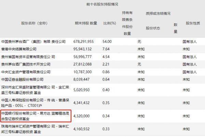The width and height of the screenshot is (205, 137).
Task: Click 未知 share status in 香港中央结算 row
Action: (x=141, y=49)
